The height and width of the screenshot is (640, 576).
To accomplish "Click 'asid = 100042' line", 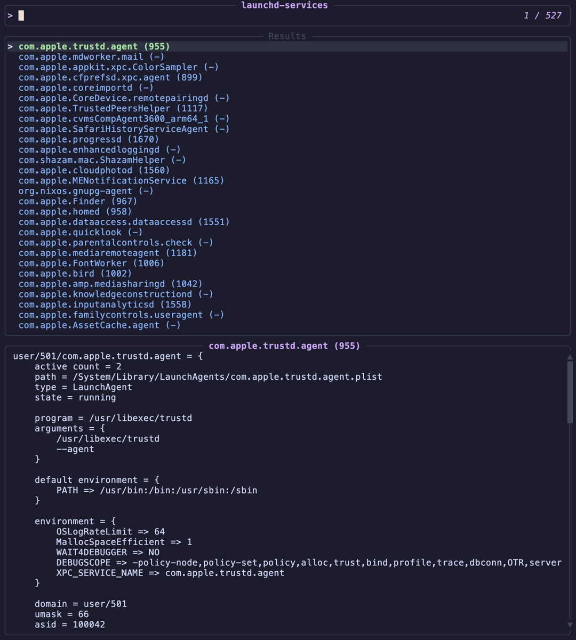I will (x=70, y=625).
